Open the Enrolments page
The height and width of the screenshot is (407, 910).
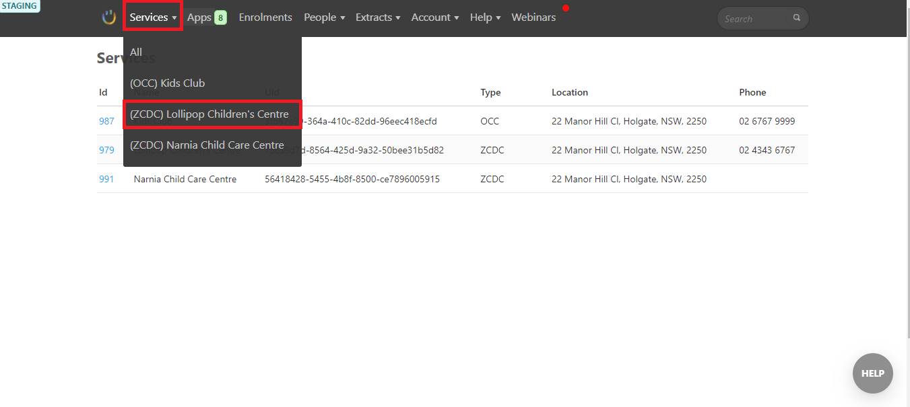pyautogui.click(x=265, y=17)
